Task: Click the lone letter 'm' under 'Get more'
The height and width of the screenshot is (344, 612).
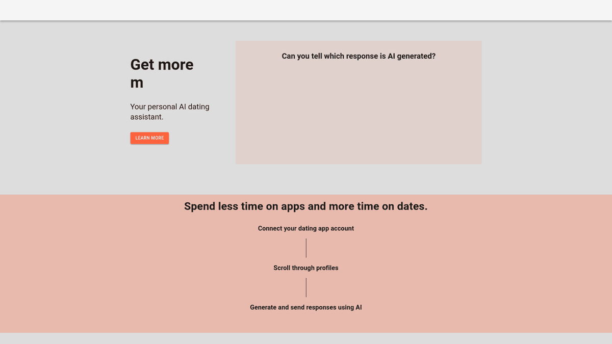Action: 137,83
